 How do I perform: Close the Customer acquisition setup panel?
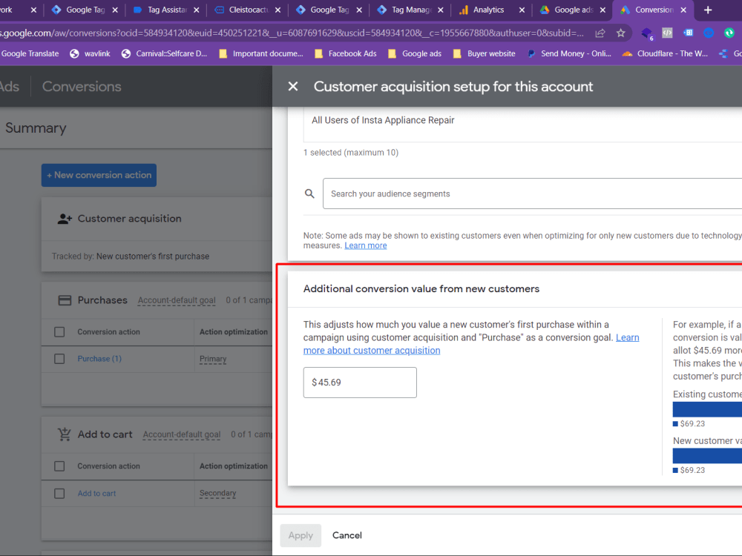(293, 87)
